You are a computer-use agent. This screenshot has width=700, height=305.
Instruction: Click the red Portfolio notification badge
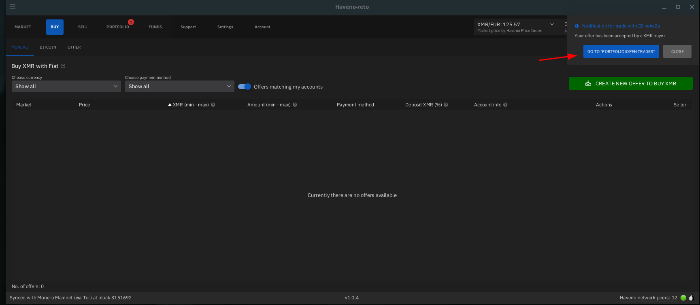[x=131, y=22]
